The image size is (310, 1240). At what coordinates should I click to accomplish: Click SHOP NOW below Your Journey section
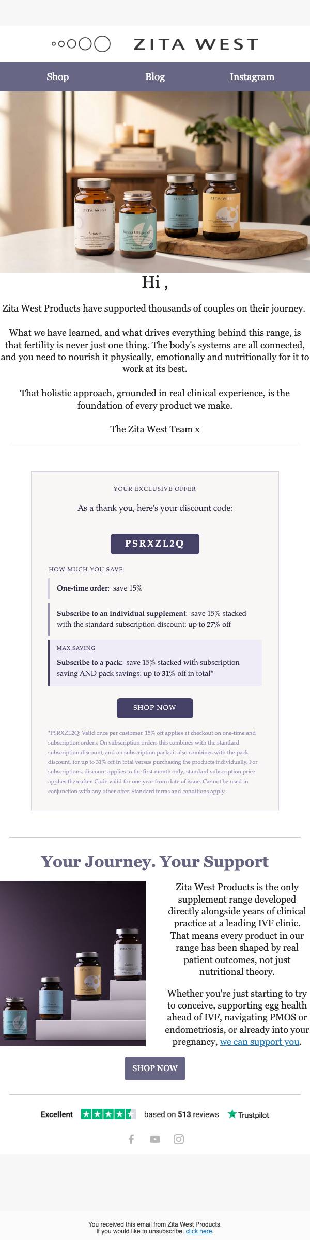(x=155, y=1068)
